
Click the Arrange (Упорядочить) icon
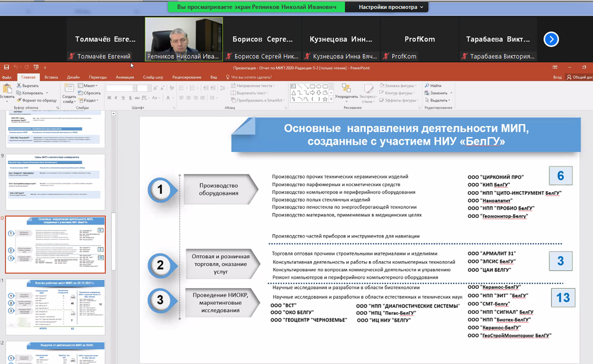coord(346,90)
